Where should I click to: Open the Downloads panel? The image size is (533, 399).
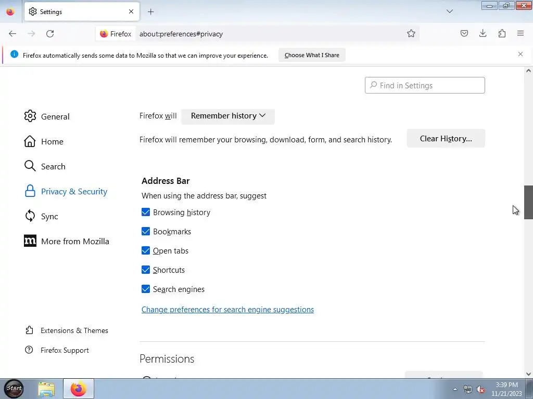pyautogui.click(x=483, y=33)
